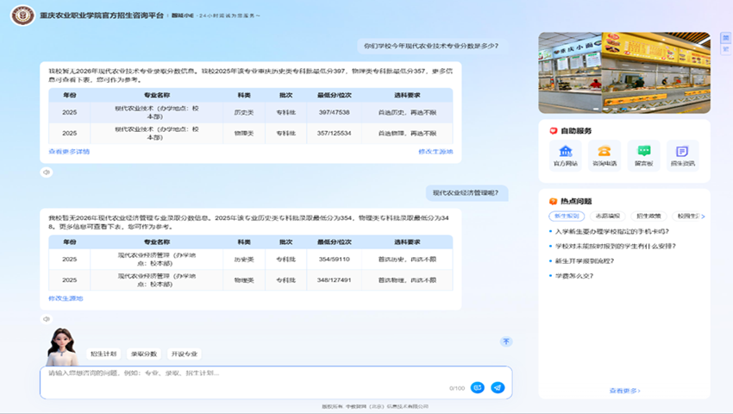
Task: Switch to the 招生政策 topic tab
Action: (x=648, y=216)
